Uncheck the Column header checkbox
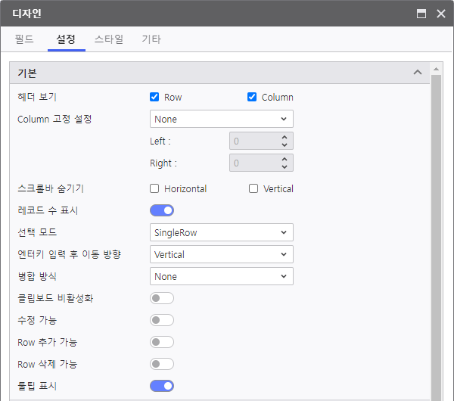Screen dimensions: 454x401 point(252,97)
